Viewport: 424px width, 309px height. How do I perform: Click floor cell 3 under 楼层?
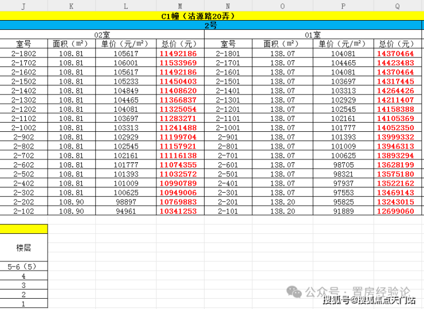(24, 285)
